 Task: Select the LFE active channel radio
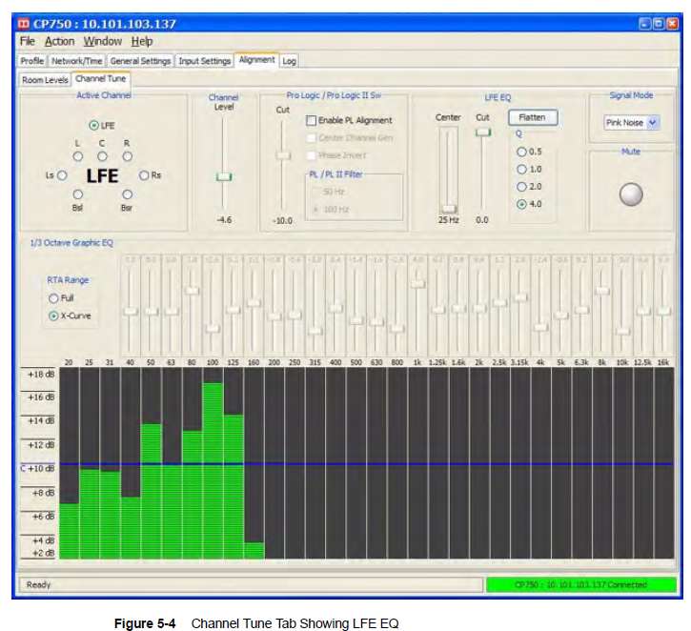93,125
